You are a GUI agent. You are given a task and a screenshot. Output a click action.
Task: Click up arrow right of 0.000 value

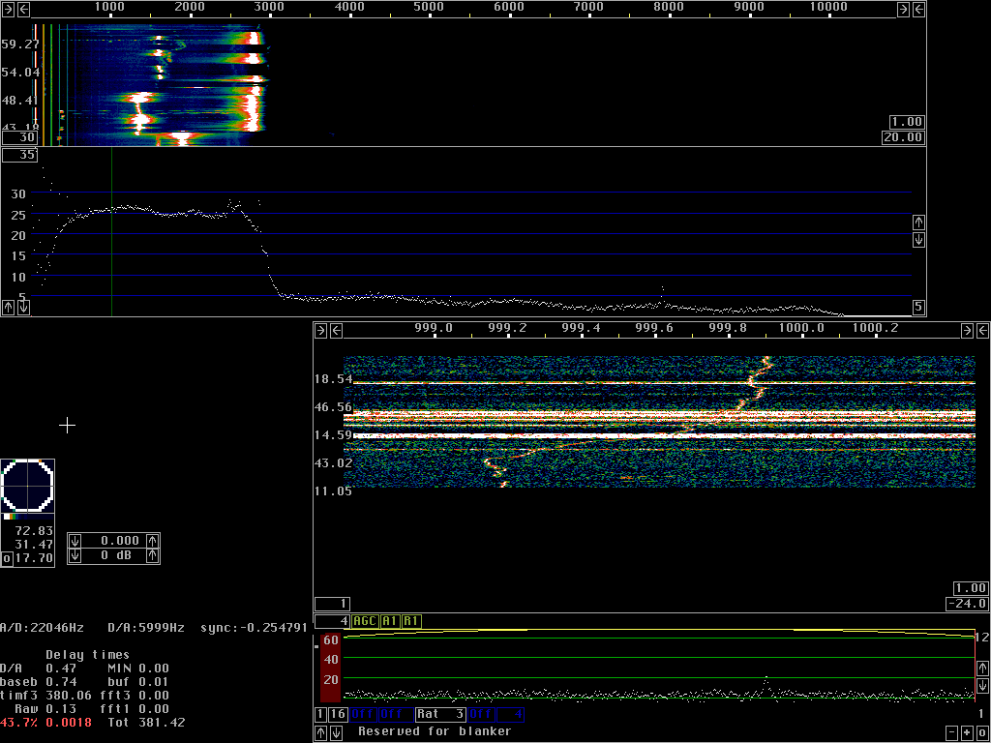coord(152,541)
